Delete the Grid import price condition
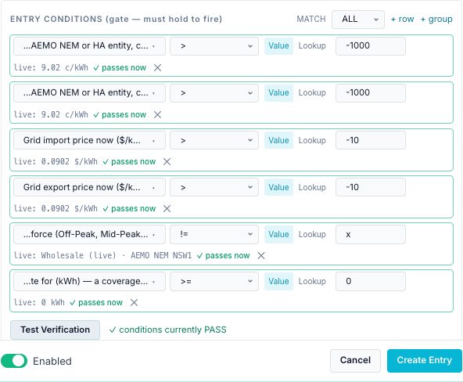Screen dimensions: 463x382 click(x=167, y=161)
